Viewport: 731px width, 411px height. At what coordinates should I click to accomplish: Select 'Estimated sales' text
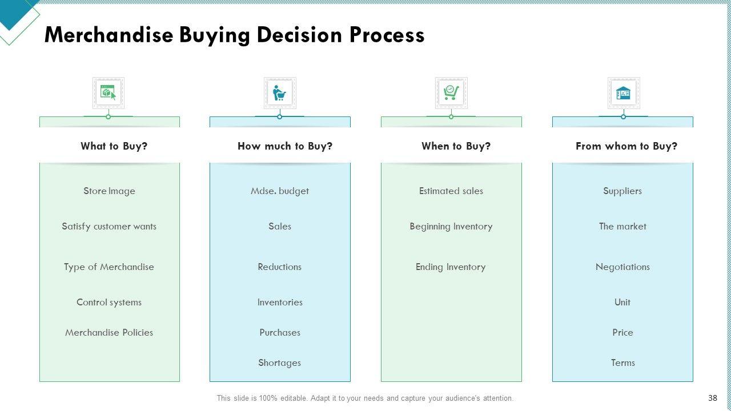click(x=451, y=191)
